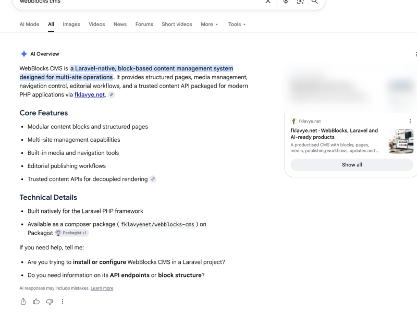This screenshot has width=417, height=313.
Task: Click the "install or configure" bold text
Action: pos(100,262)
